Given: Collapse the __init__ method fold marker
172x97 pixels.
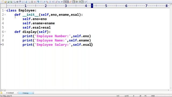Looking at the screenshot, I should tap(5, 15).
